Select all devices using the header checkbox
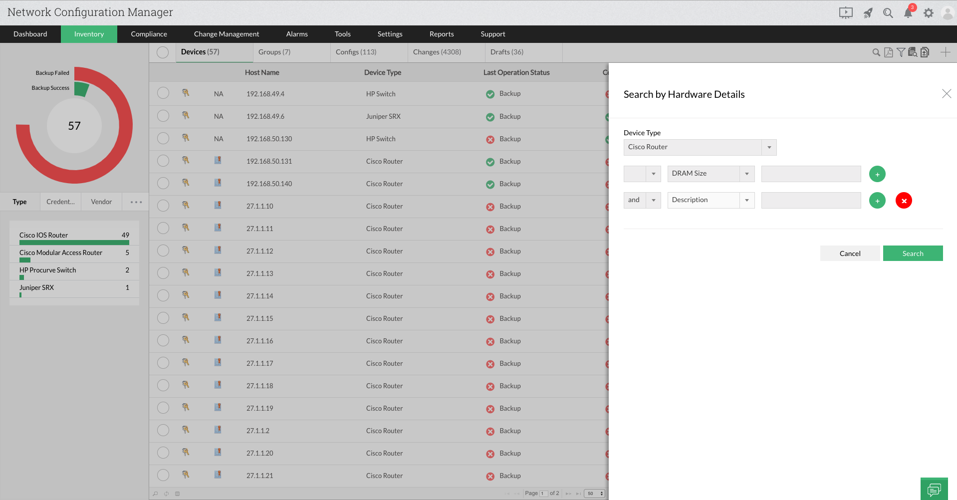The image size is (957, 500). (163, 52)
